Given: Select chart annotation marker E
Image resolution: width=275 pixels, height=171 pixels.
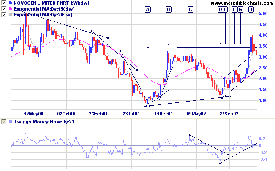Looking at the screenshot, I should click(225, 9).
